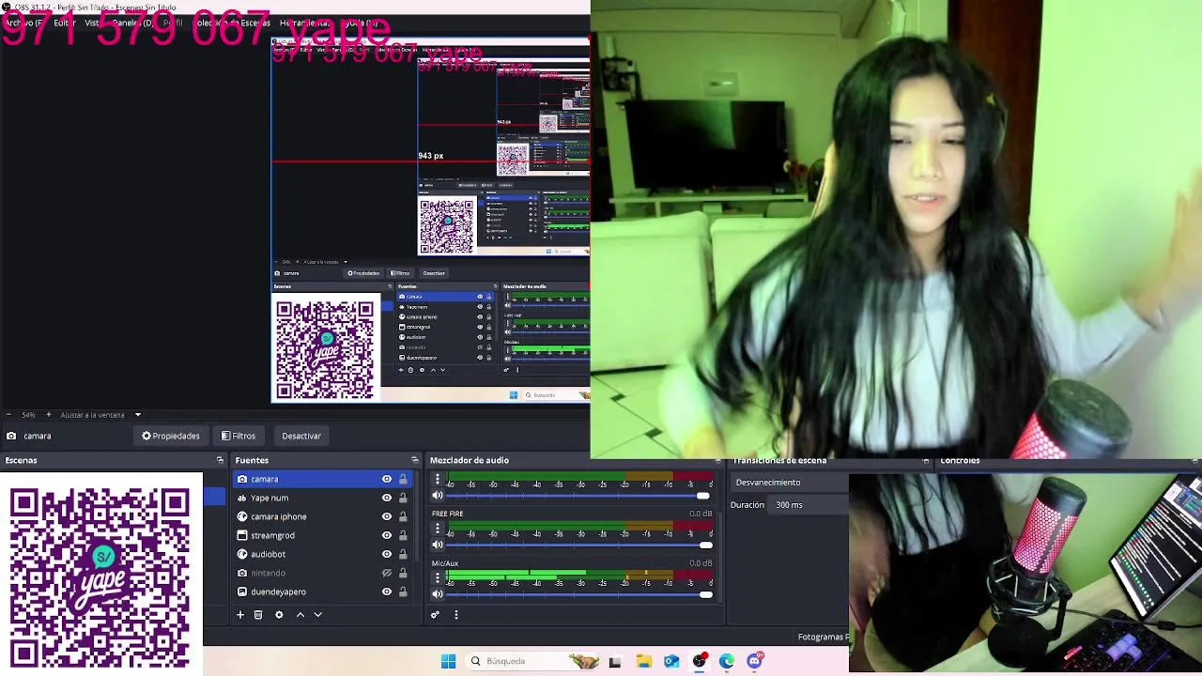Select the streamgrod source row

pos(322,535)
